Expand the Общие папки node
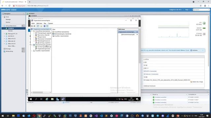Viewport: 211px width, 118px height. tap(34, 37)
